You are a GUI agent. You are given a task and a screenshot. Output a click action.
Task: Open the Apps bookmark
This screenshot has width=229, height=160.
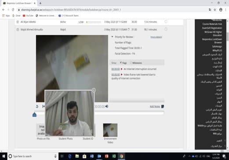[6, 16]
